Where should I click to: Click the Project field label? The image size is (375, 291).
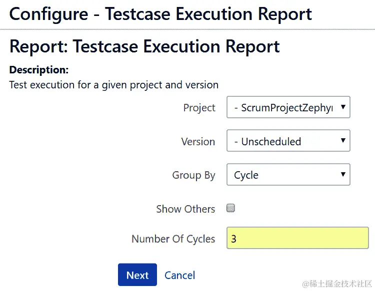[x=199, y=108]
